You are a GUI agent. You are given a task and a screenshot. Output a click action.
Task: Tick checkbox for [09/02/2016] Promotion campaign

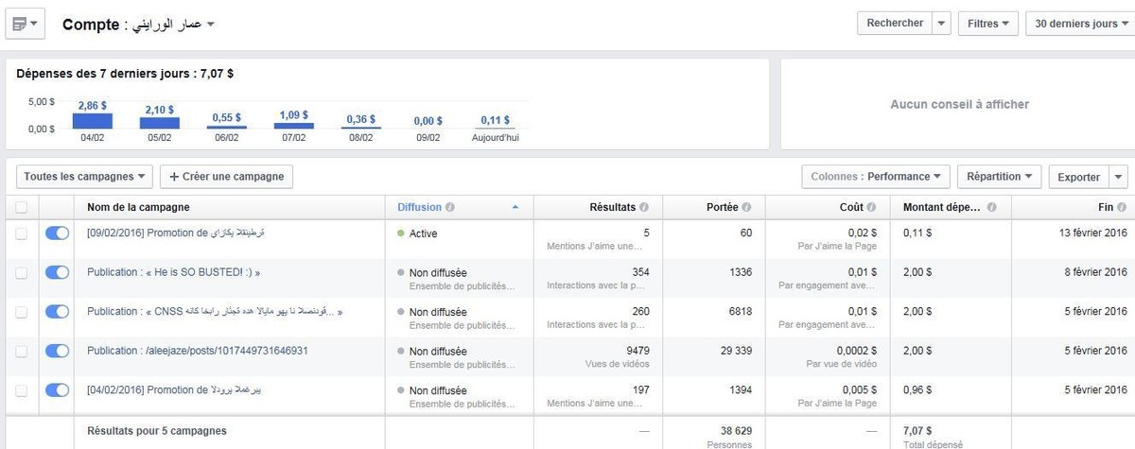[x=22, y=233]
